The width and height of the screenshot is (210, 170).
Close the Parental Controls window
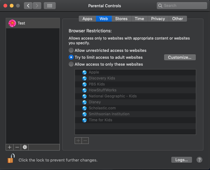point(5,6)
